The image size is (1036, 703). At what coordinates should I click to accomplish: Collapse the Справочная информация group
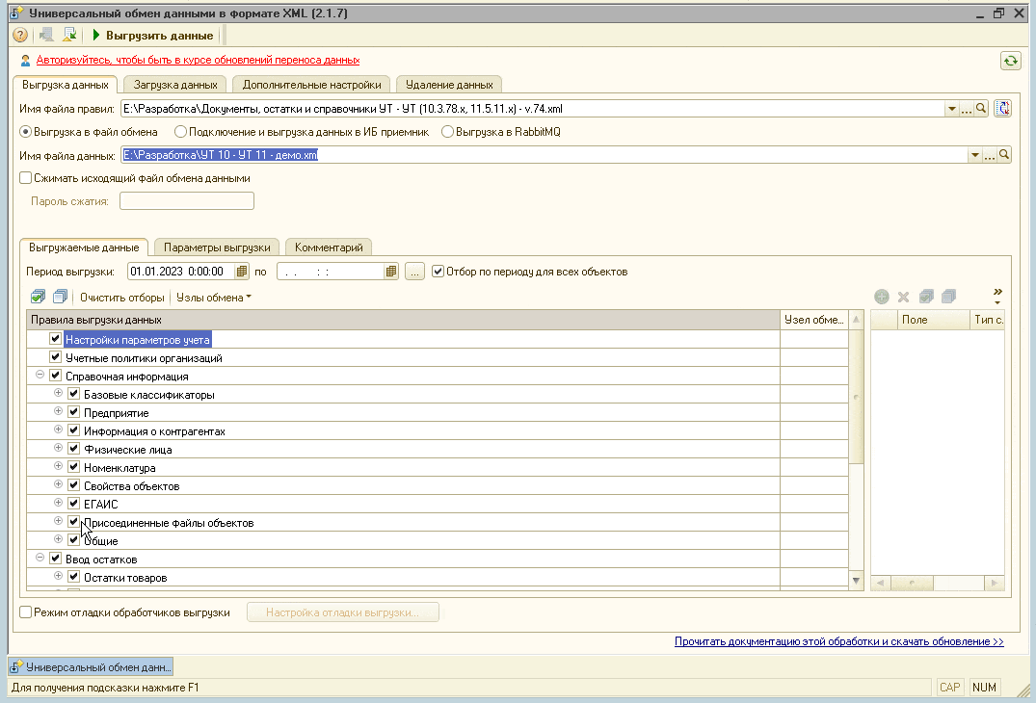pos(40,376)
